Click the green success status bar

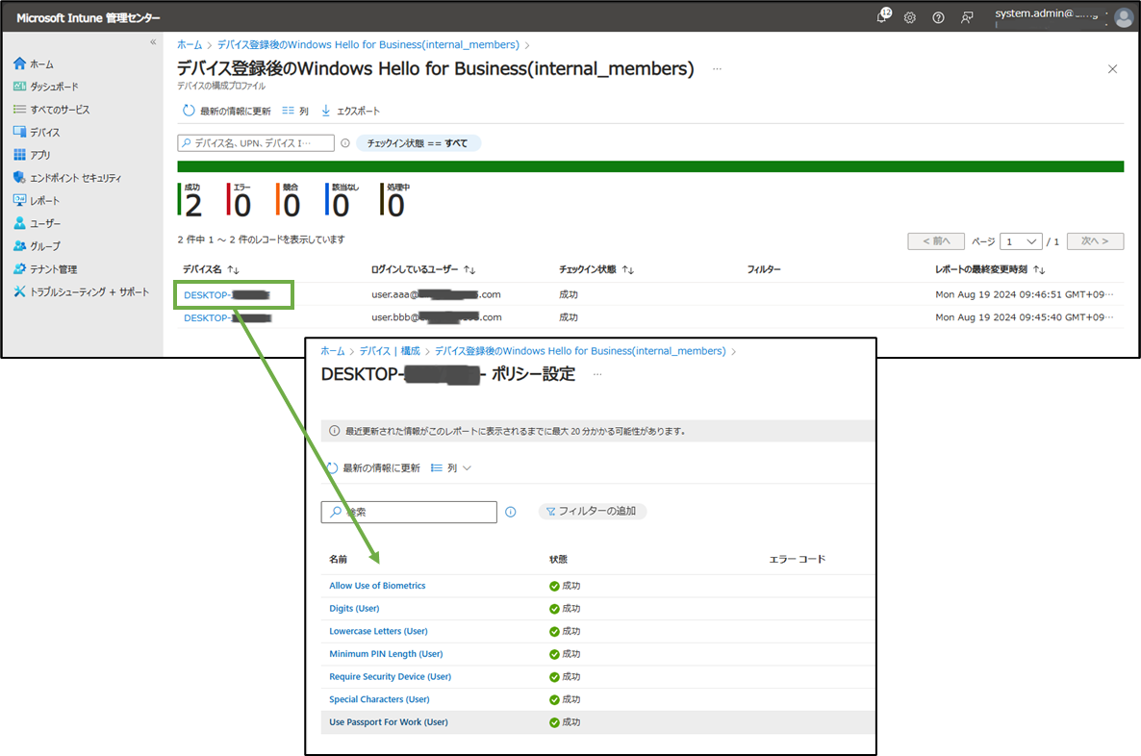(650, 166)
